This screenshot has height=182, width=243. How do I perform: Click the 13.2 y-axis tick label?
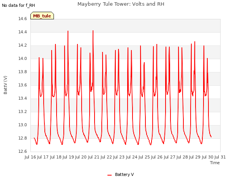pos(22,111)
